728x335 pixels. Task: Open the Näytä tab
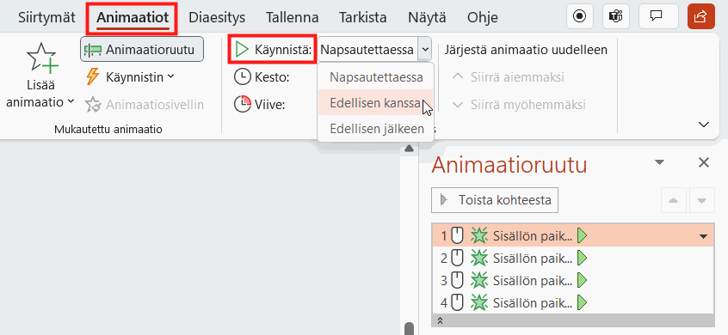click(x=427, y=17)
